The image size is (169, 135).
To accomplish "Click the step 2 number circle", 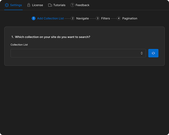I will click(x=73, y=18).
